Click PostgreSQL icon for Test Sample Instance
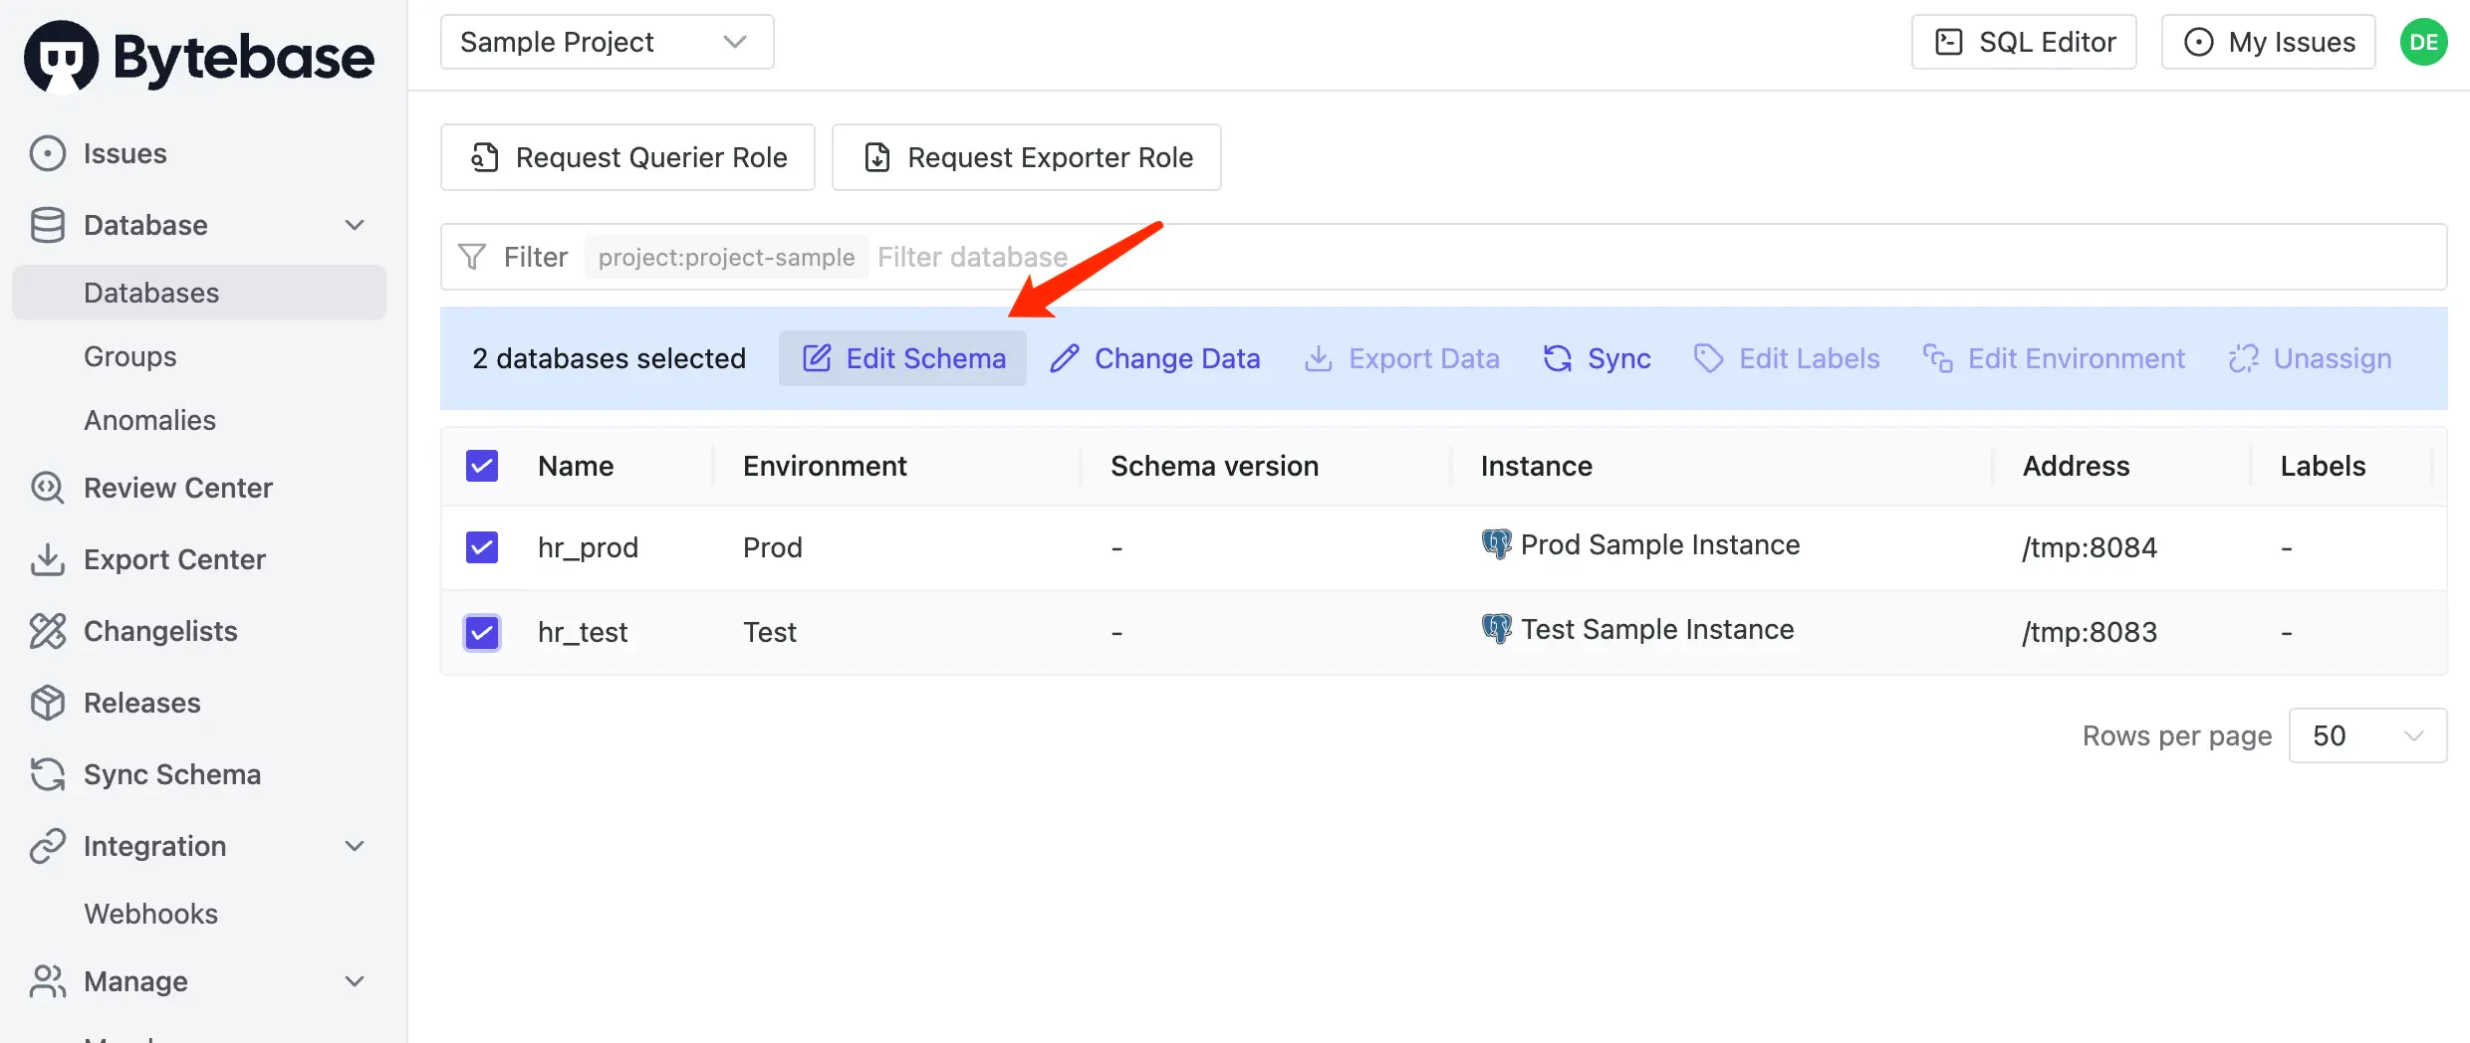Viewport: 2470px width, 1043px height. 1496,629
